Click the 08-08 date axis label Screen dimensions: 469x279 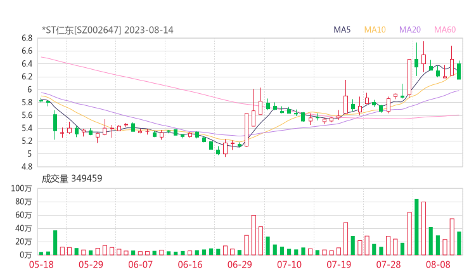(x=438, y=264)
